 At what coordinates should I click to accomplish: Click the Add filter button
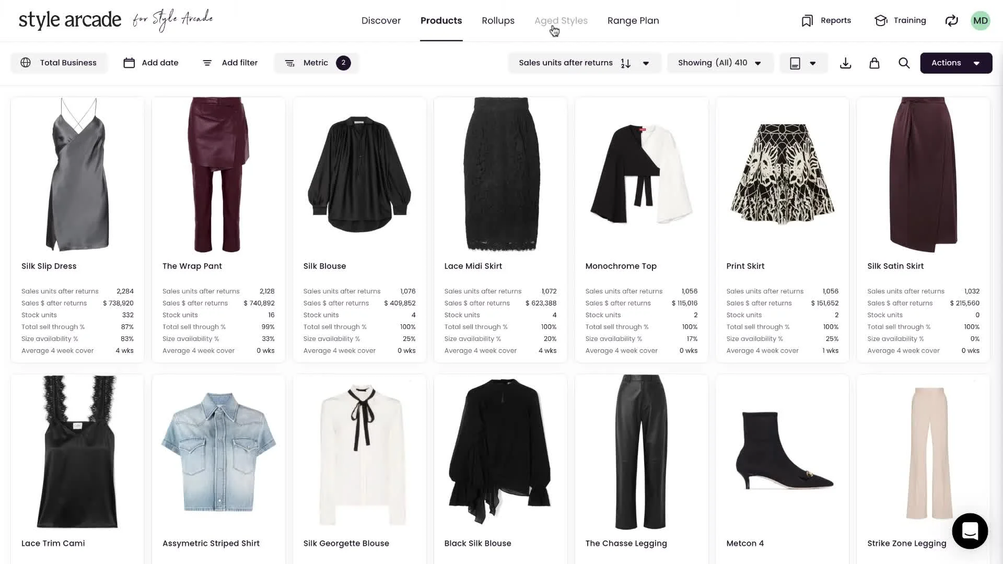(230, 63)
